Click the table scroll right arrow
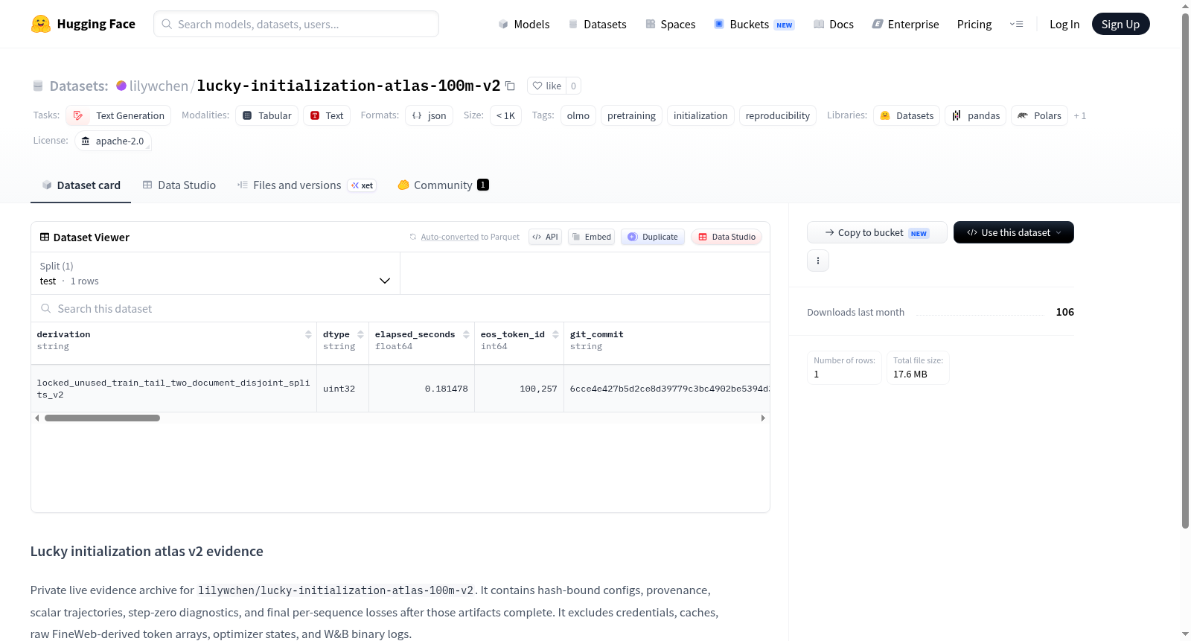The width and height of the screenshot is (1191, 641). [x=763, y=418]
